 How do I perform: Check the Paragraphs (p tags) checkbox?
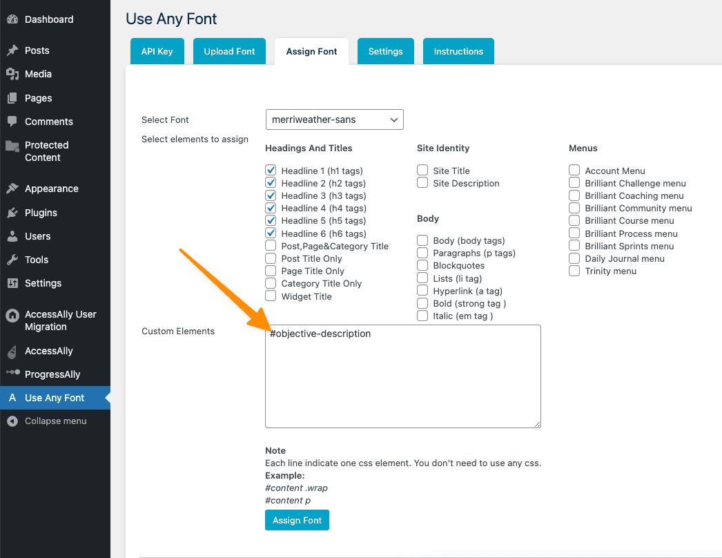422,253
